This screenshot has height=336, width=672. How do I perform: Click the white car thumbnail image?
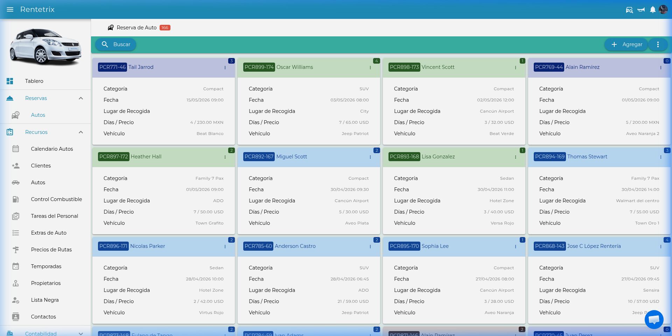[x=45, y=46]
